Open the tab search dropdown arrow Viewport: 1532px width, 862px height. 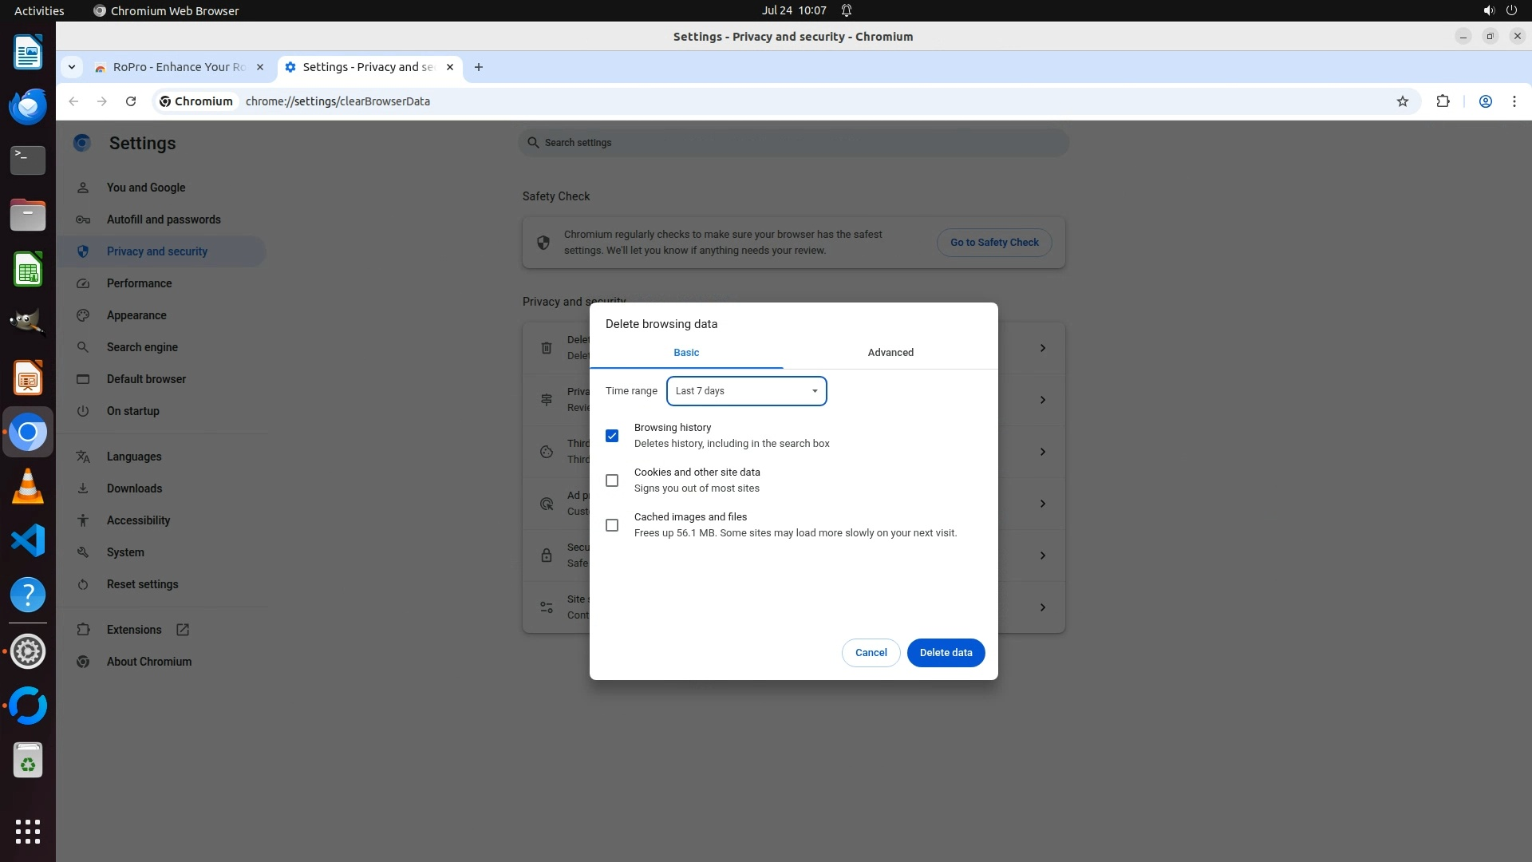(72, 67)
